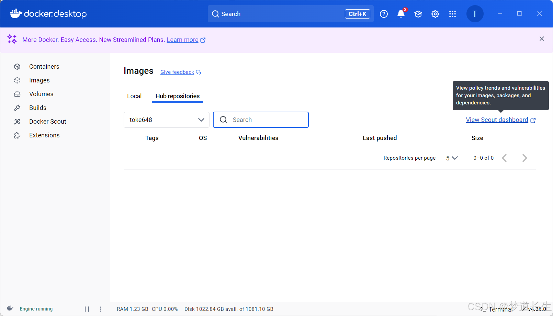Screen dimensions: 553x316
Task: Minimize the Docker Desktop window
Action: [x=500, y=14]
